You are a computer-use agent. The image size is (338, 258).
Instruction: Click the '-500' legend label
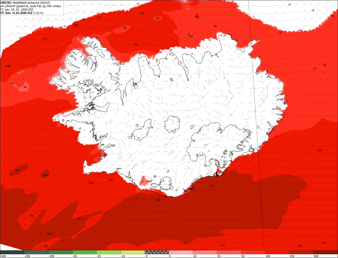point(3,256)
